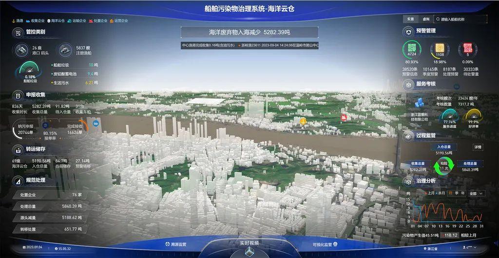499x258 pixels.
Task: Select the 季 period option
Action: pos(456,193)
